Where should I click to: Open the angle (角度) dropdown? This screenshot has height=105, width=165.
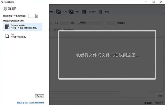click(x=64, y=23)
